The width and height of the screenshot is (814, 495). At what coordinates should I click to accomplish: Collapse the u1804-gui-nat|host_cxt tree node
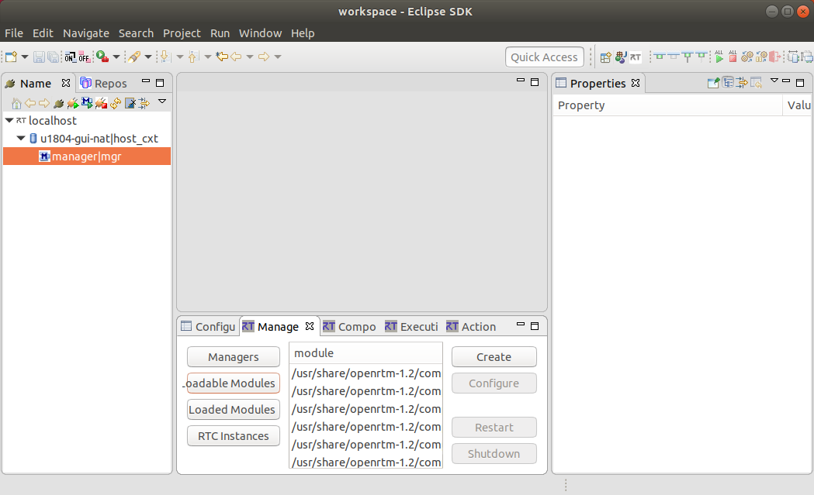click(x=21, y=138)
